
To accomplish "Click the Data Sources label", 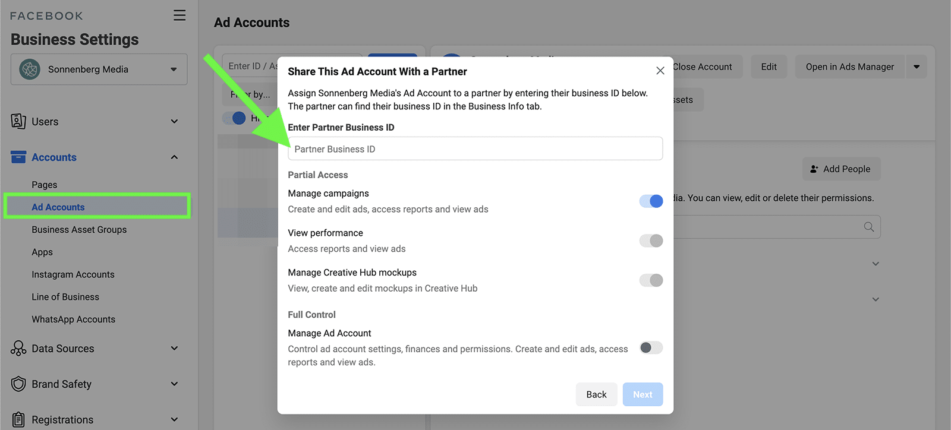I will click(x=63, y=349).
